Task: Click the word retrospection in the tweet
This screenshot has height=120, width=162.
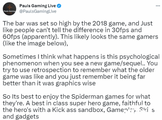Action: (x=51, y=70)
